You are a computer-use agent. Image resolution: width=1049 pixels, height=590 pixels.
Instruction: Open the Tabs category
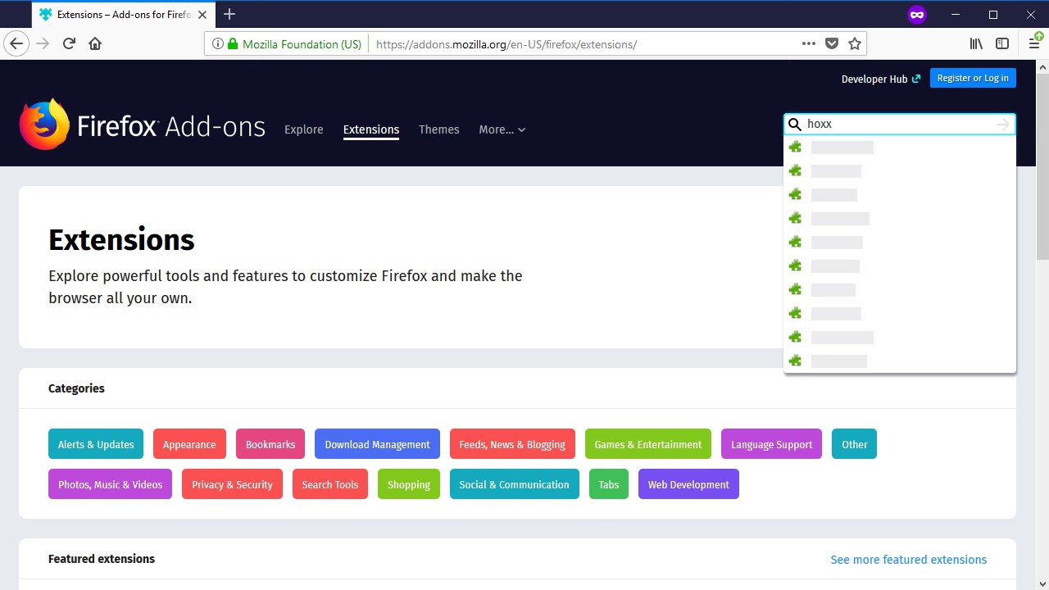pos(609,484)
